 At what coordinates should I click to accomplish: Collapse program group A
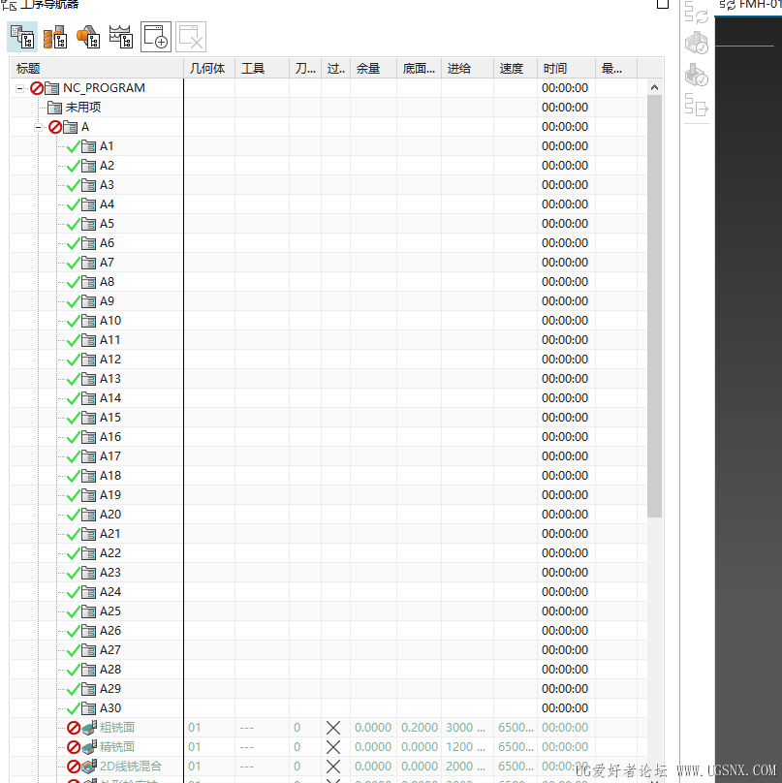(x=39, y=127)
